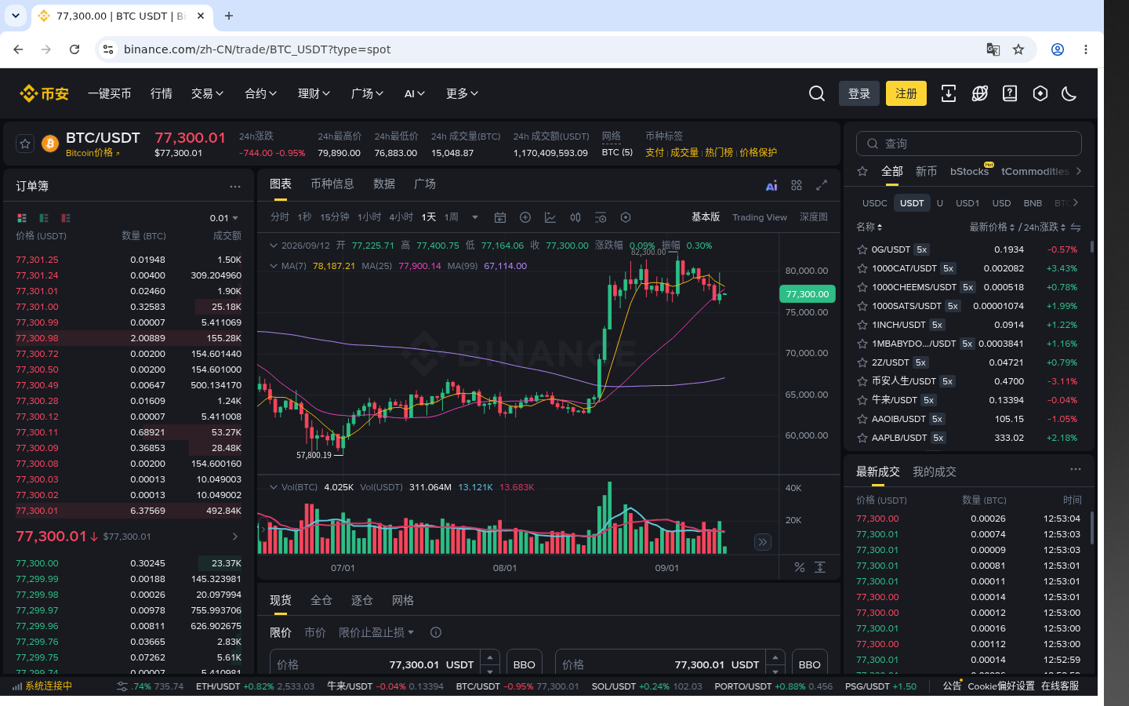Screen dimensions: 1129x706
Task: Click the yellow 注册 register button
Action: (906, 93)
